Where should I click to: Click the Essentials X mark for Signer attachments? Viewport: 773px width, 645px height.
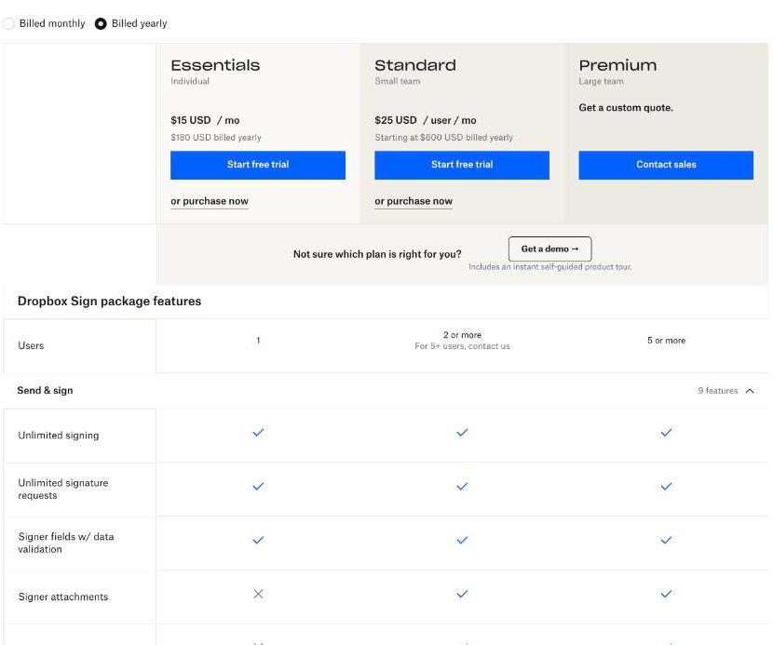[258, 594]
